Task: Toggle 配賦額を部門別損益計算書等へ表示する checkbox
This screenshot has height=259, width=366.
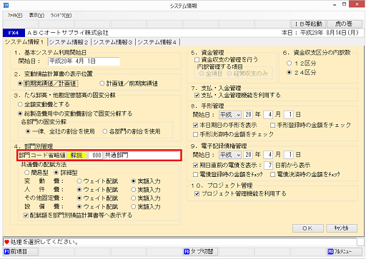Action: (78, 215)
